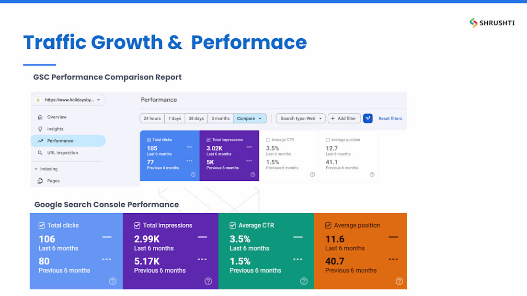The image size is (527, 296).
Task: Open Pages under Indexing
Action: (x=68, y=181)
